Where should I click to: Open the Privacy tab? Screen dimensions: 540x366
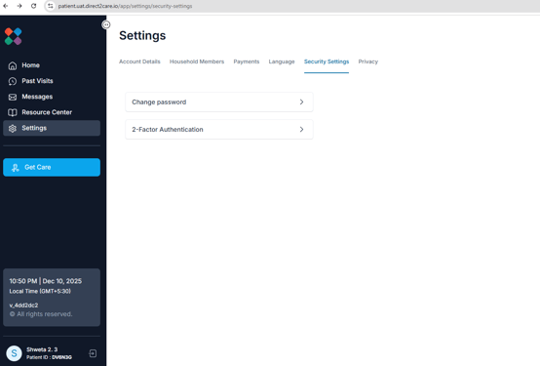click(x=368, y=61)
